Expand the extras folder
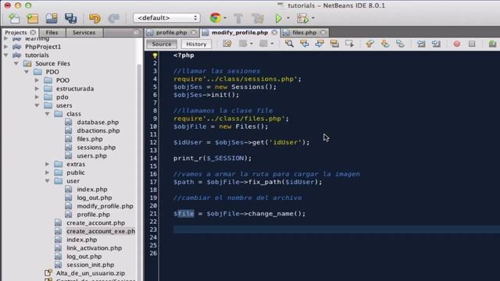 [x=47, y=164]
